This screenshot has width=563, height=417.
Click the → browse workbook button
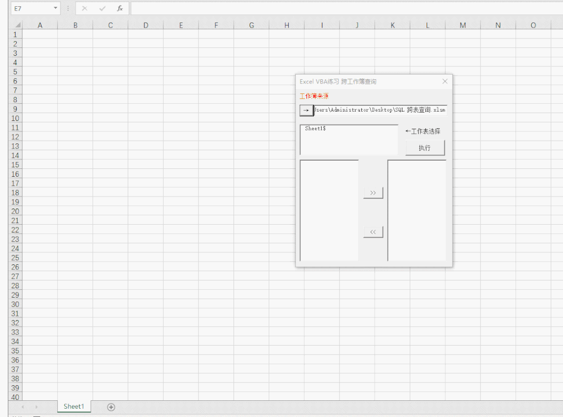[307, 111]
